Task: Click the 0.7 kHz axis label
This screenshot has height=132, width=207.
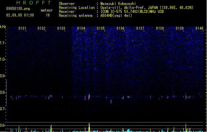Action: click(x=3, y=109)
